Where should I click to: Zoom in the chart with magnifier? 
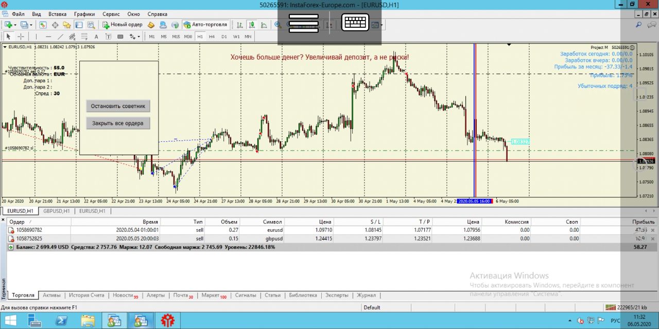[x=278, y=25]
